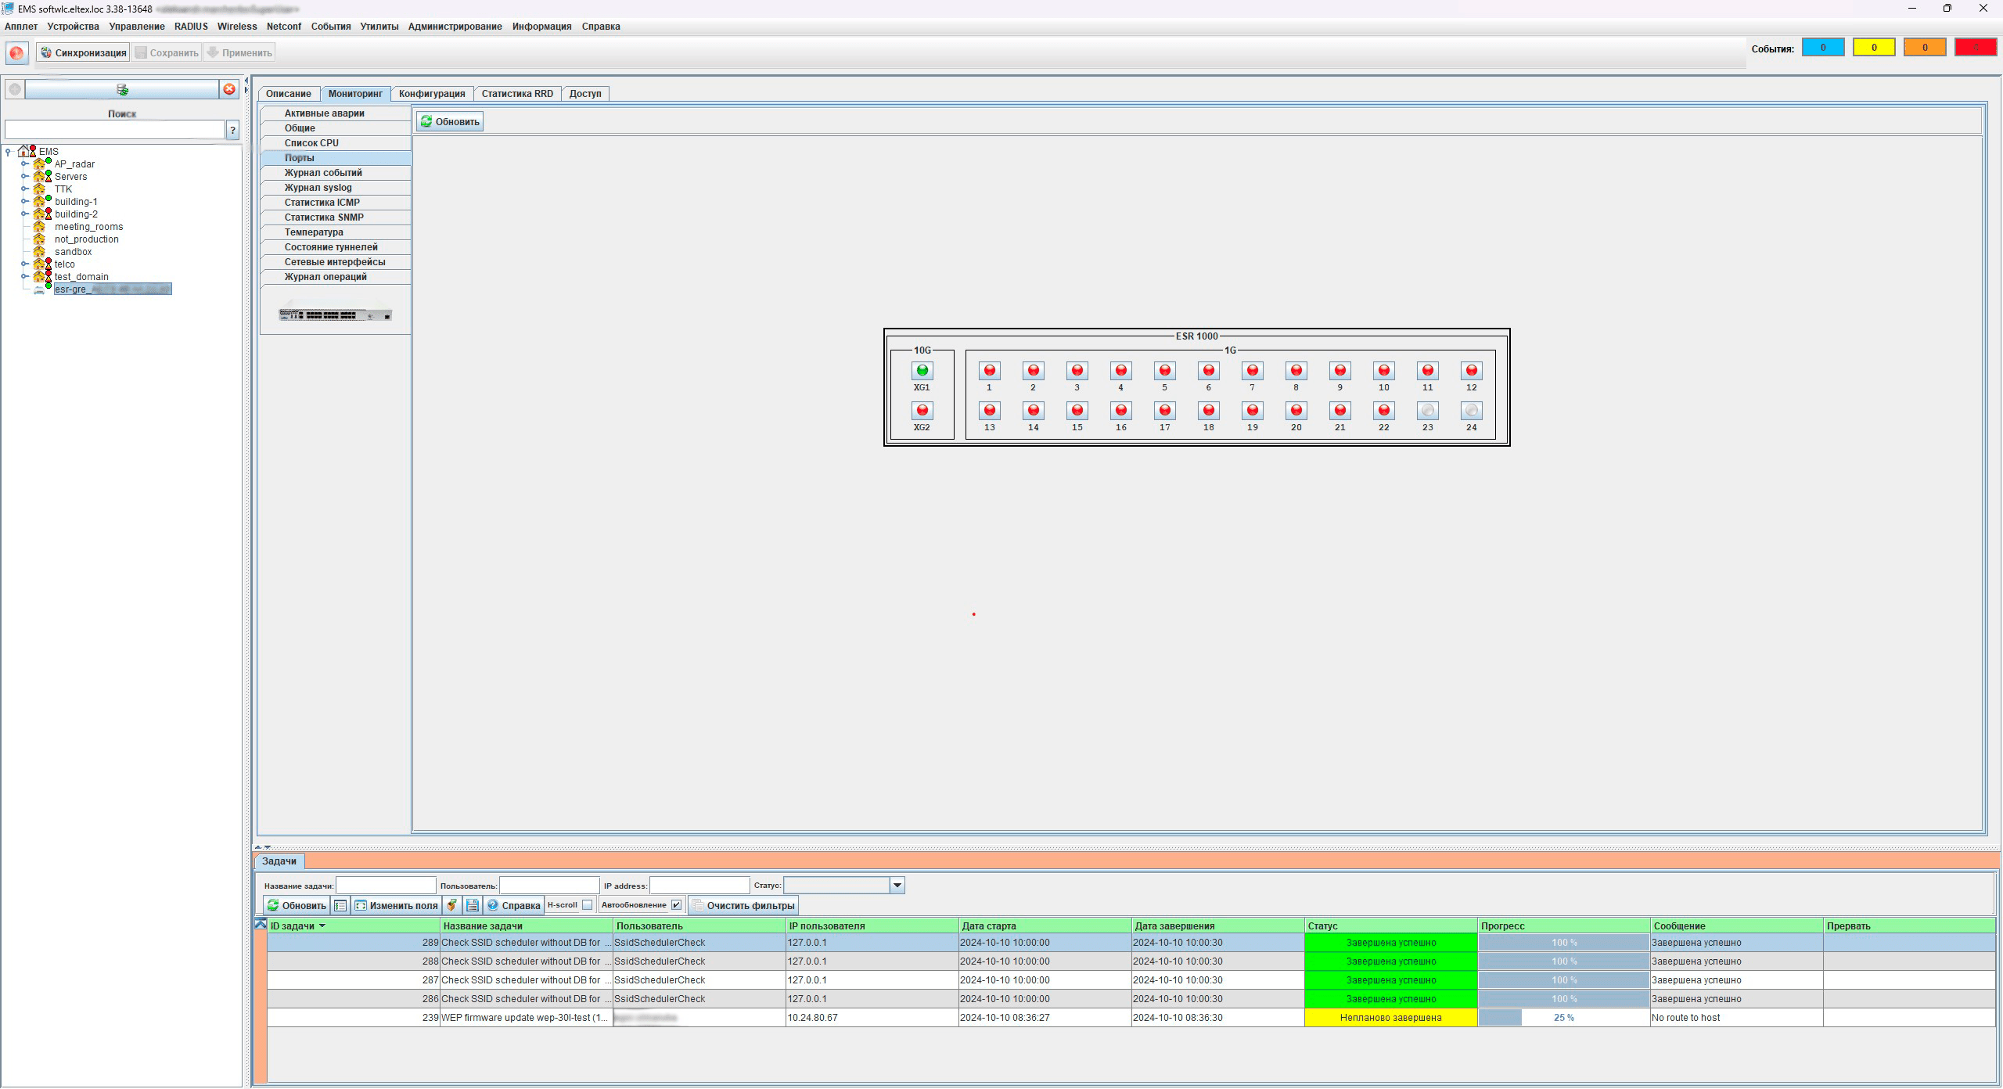This screenshot has height=1089, width=2003.
Task: Click the red clear-search icon in left panel
Action: pos(229,89)
